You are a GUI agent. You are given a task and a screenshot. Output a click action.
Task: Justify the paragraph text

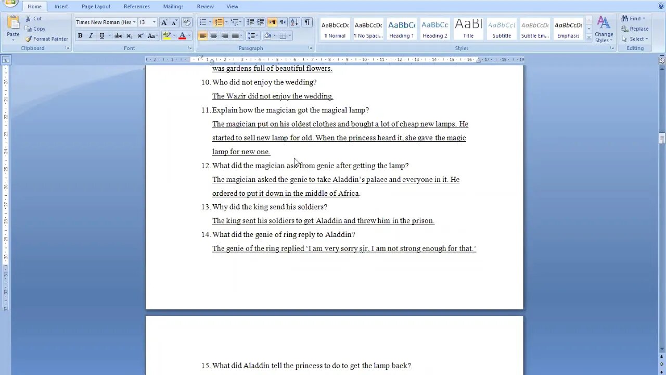(235, 35)
